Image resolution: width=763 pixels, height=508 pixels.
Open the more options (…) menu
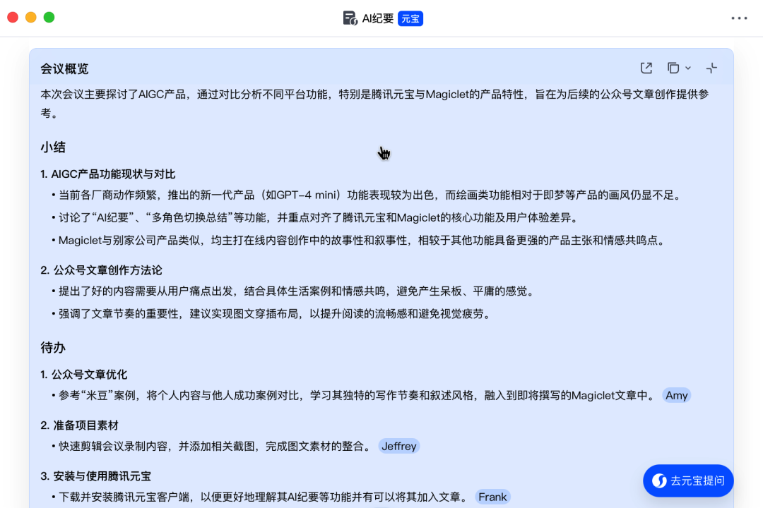tap(739, 18)
